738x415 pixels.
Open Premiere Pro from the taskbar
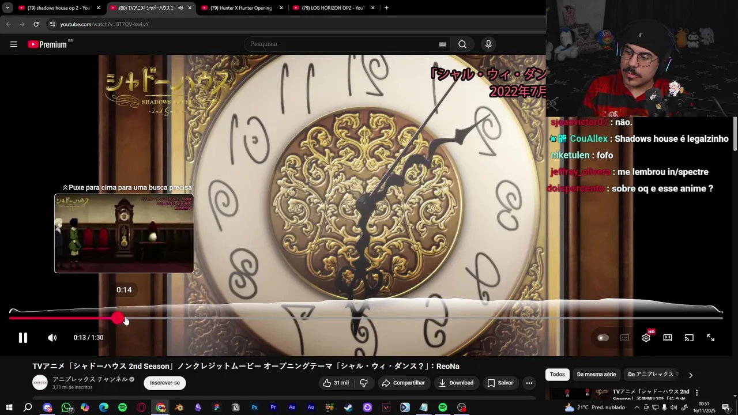(273, 408)
